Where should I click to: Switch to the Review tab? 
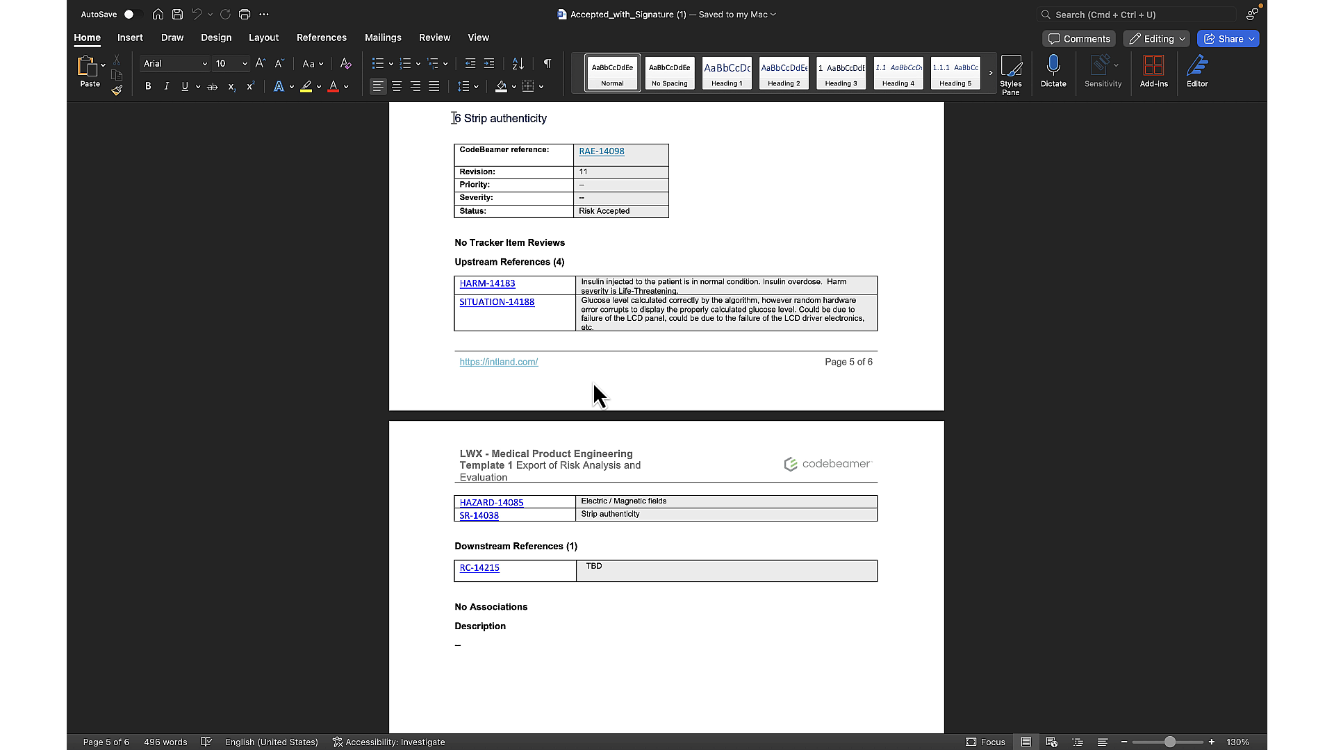(x=434, y=37)
